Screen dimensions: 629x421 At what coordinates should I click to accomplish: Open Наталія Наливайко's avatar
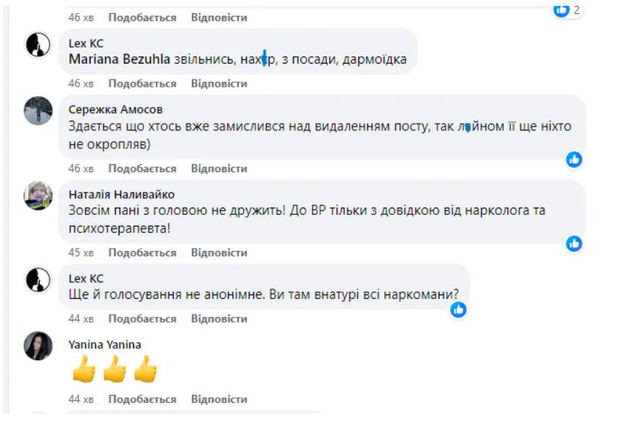click(x=38, y=195)
